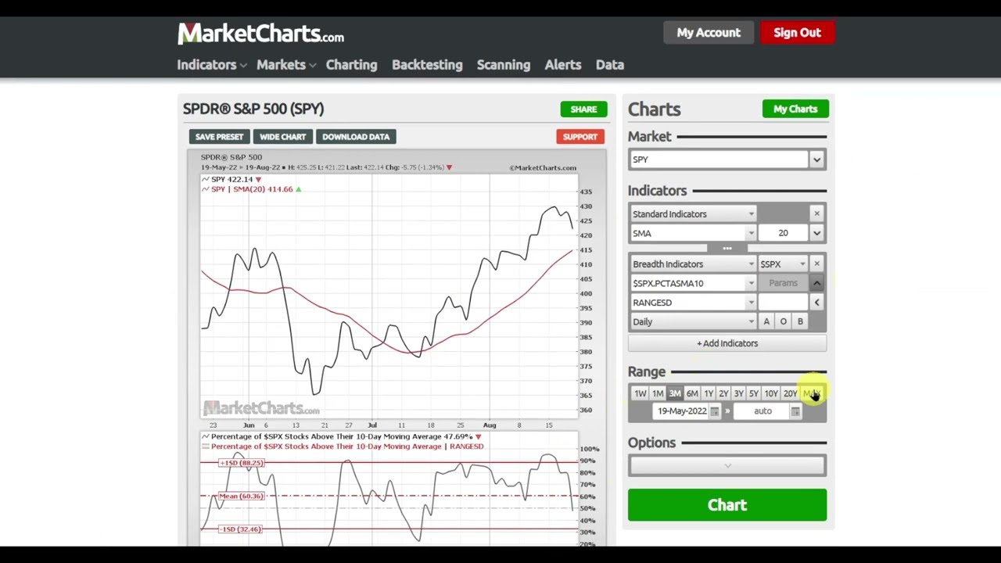Click the SMA period field showing 20

(783, 233)
